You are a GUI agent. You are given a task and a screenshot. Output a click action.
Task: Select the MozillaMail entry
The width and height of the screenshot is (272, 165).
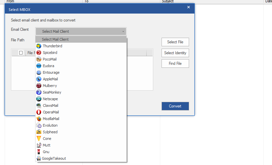[81, 119]
